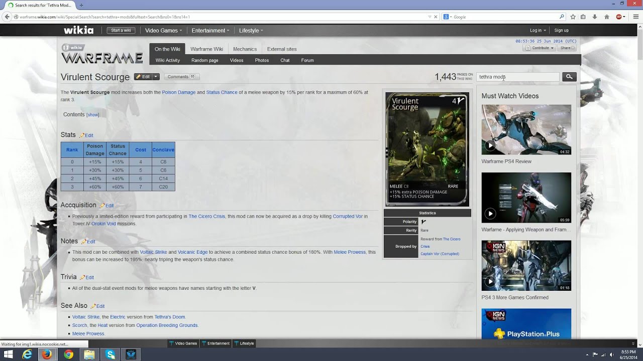The width and height of the screenshot is (643, 361).
Task: Expand the Log in dropdown
Action: point(538,31)
